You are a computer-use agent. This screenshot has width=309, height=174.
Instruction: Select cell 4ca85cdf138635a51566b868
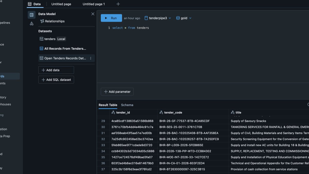(133, 121)
